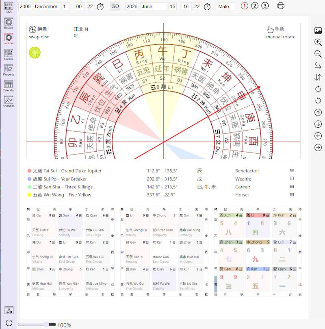Screen dimensions: 325x329
Task: Click the Career label
Action: 243,187
